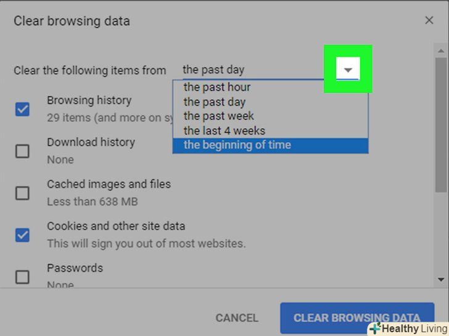Select "the past week" option

(x=218, y=116)
